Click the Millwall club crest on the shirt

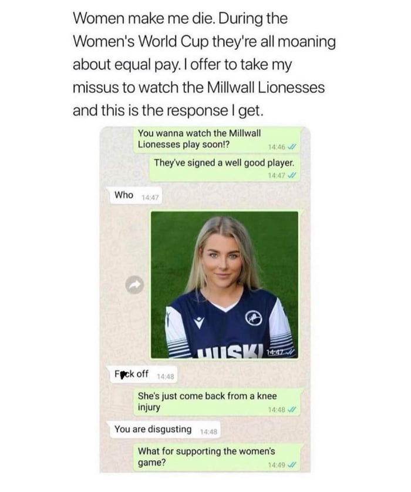tap(253, 319)
